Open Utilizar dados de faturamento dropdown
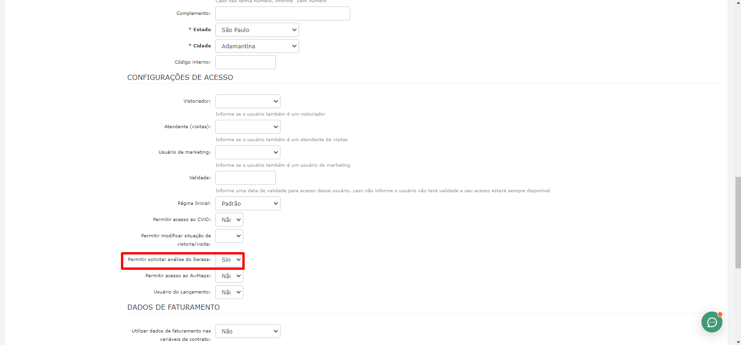Viewport: 741px width, 345px height. pyautogui.click(x=248, y=331)
